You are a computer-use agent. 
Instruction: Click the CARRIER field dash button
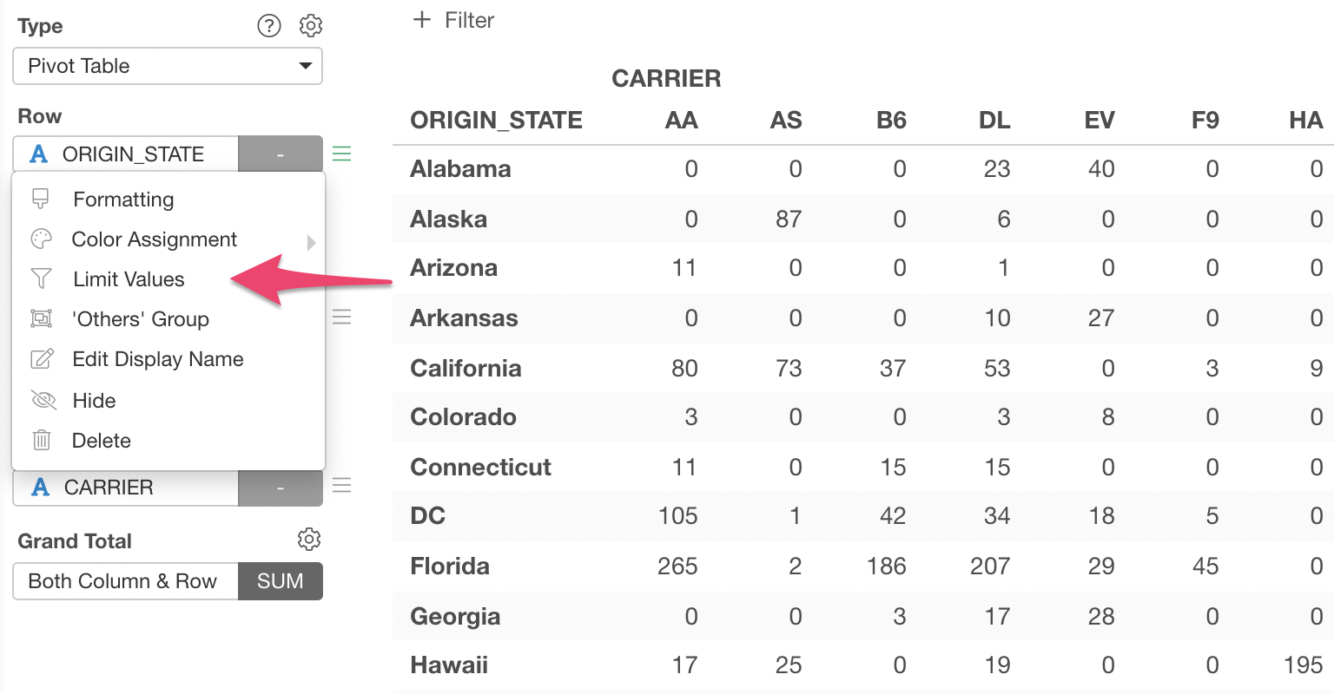click(281, 488)
